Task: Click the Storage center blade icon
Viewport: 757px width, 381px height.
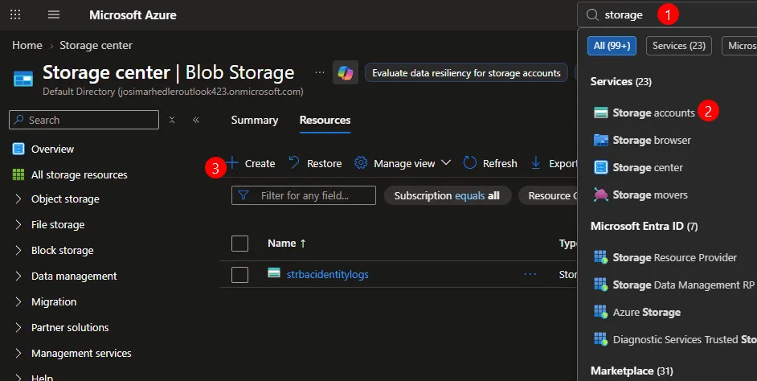Action: pos(23,78)
